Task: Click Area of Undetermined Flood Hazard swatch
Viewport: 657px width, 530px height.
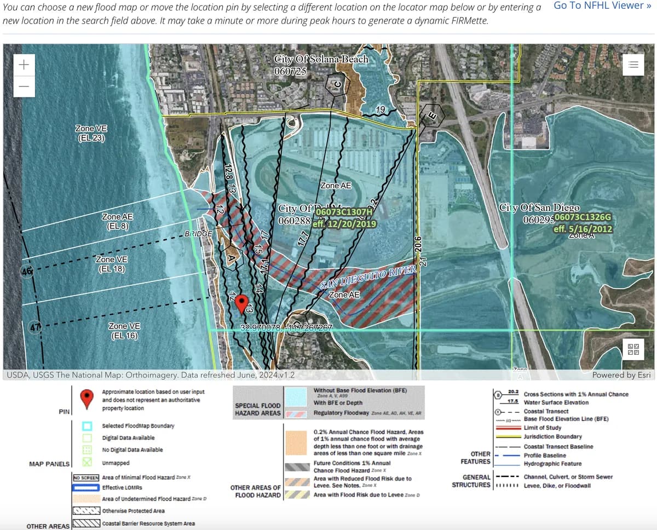Action: 86,499
